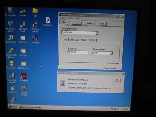The image size is (156, 117).
Task: Click inside the IP Address field
Action: point(78,52)
